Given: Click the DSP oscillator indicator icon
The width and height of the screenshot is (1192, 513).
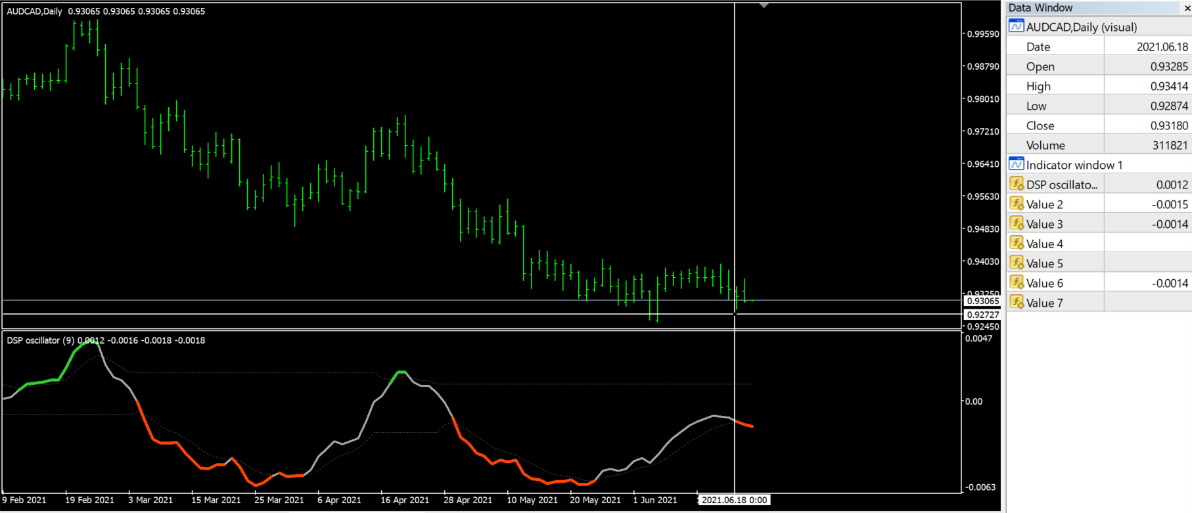Looking at the screenshot, I should point(1017,184).
